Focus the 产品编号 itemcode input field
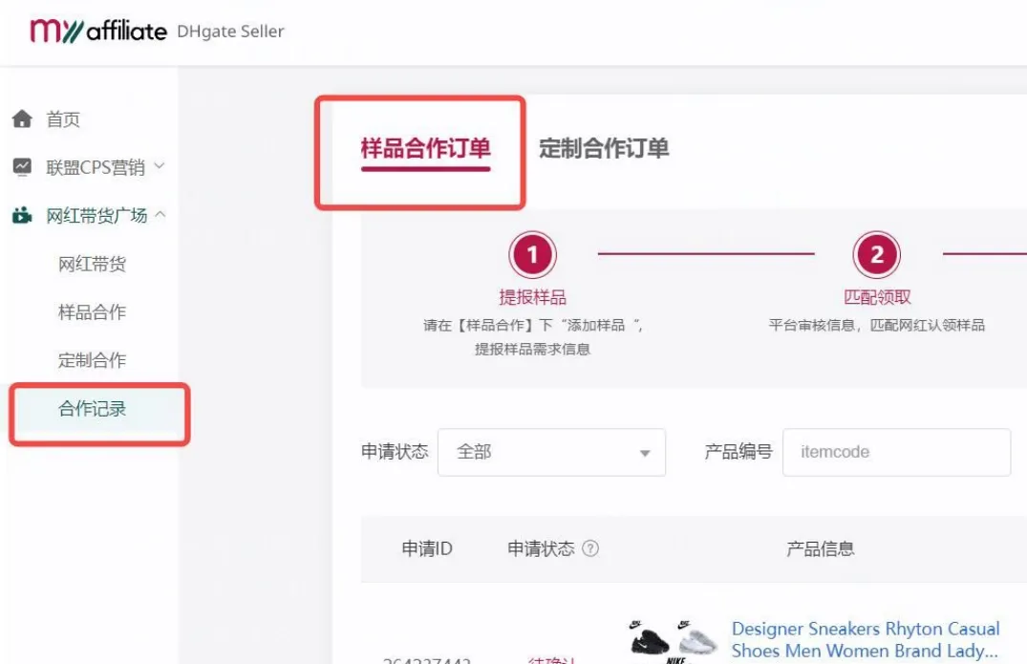Screen dimensions: 1027x664 click(x=897, y=452)
